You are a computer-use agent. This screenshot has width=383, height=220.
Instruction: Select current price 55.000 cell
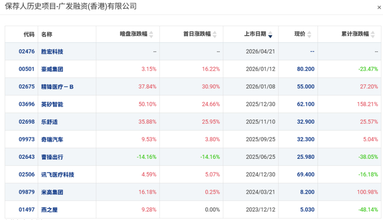pos(305,86)
